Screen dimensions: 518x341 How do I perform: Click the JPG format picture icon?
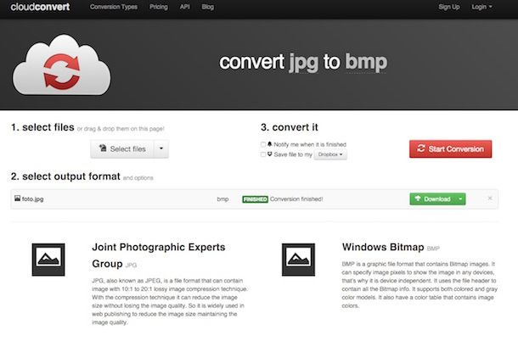48,260
